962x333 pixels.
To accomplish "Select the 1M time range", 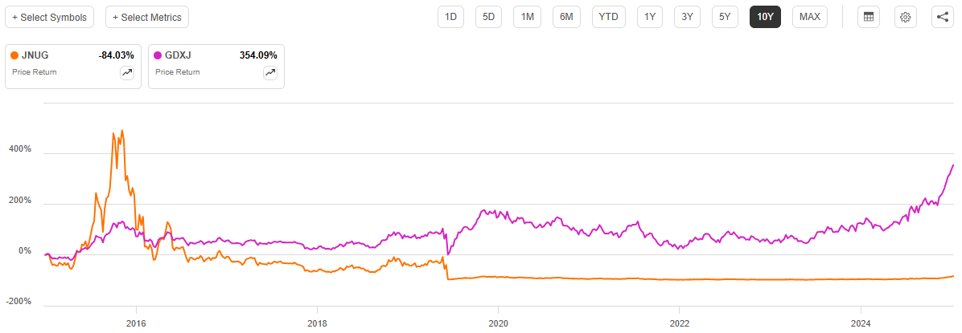I will point(528,17).
